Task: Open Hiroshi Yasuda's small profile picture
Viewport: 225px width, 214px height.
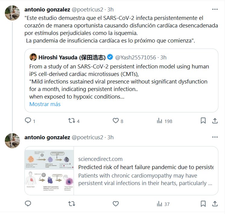Action: [33, 57]
